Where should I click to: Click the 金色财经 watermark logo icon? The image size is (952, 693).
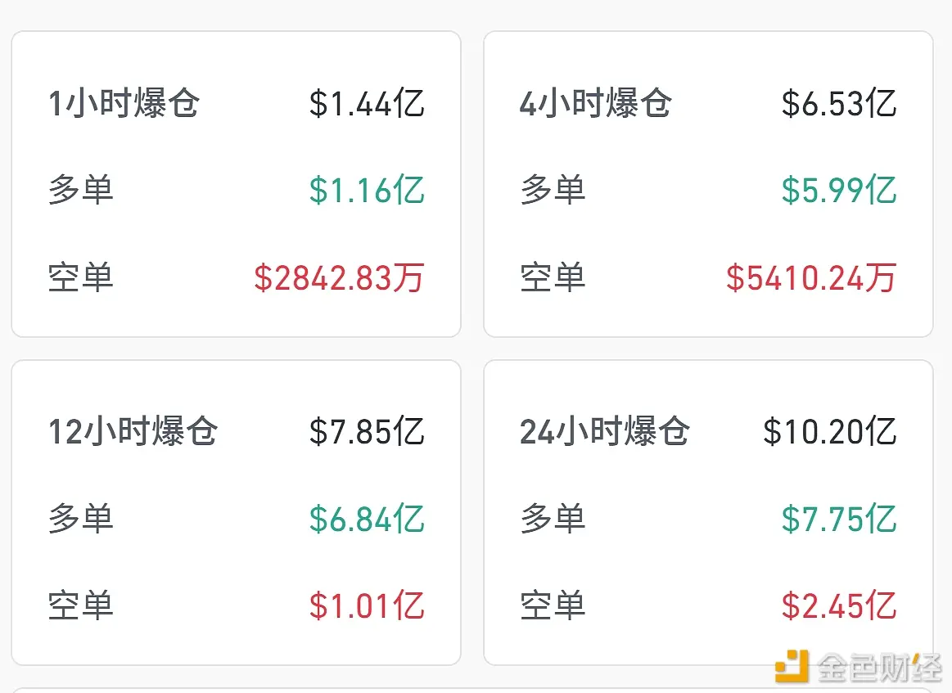(792, 666)
